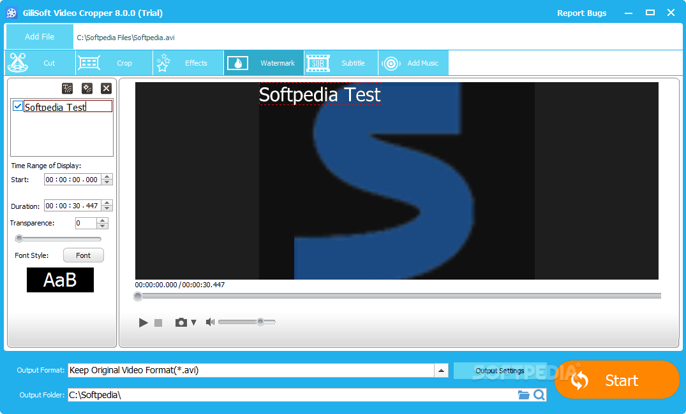Viewport: 686px width, 414px height.
Task: Click the orange Start button
Action: [x=617, y=380]
